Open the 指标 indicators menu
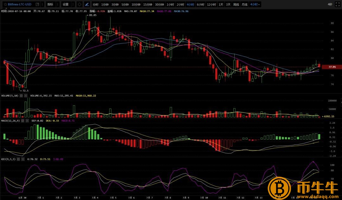The height and width of the screenshot is (200, 342). (x=50, y=4)
